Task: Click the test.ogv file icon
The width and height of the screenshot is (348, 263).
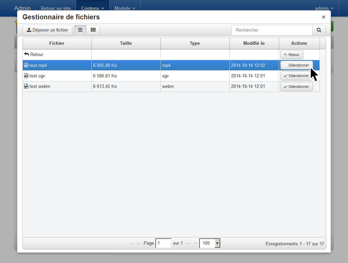Action: (26, 76)
